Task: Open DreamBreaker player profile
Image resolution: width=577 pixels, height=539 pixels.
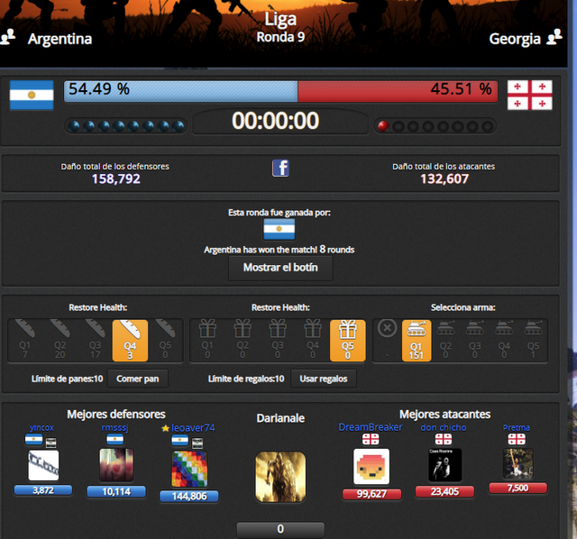Action: point(371,427)
